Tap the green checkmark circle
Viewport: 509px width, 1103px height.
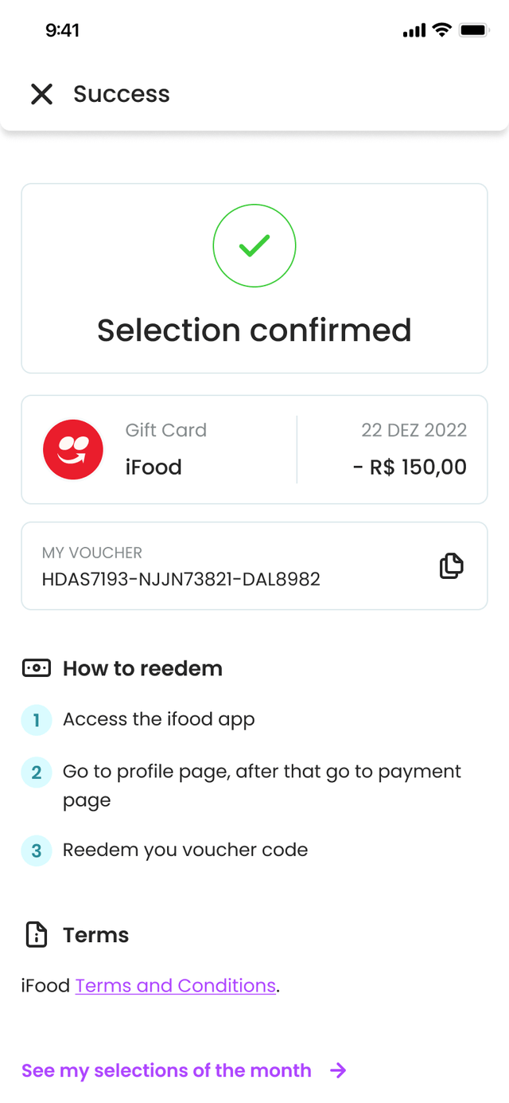[x=254, y=246]
